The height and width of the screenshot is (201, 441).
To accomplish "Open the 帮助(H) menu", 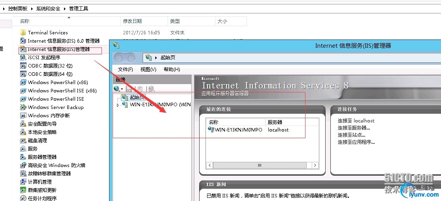I will coord(172,70).
